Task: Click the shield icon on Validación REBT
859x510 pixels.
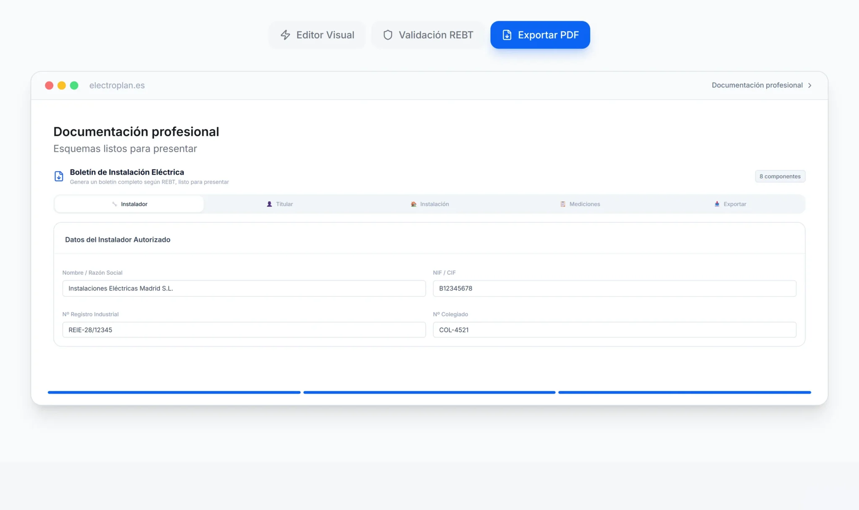Action: (x=388, y=35)
